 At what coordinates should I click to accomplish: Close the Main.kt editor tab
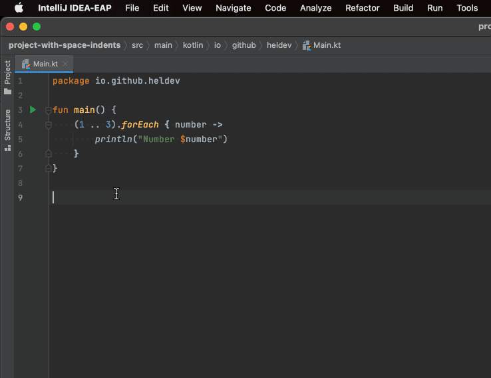(65, 64)
